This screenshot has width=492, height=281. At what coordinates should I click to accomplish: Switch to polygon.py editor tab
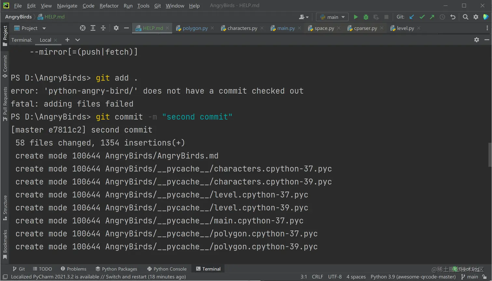tap(195, 28)
